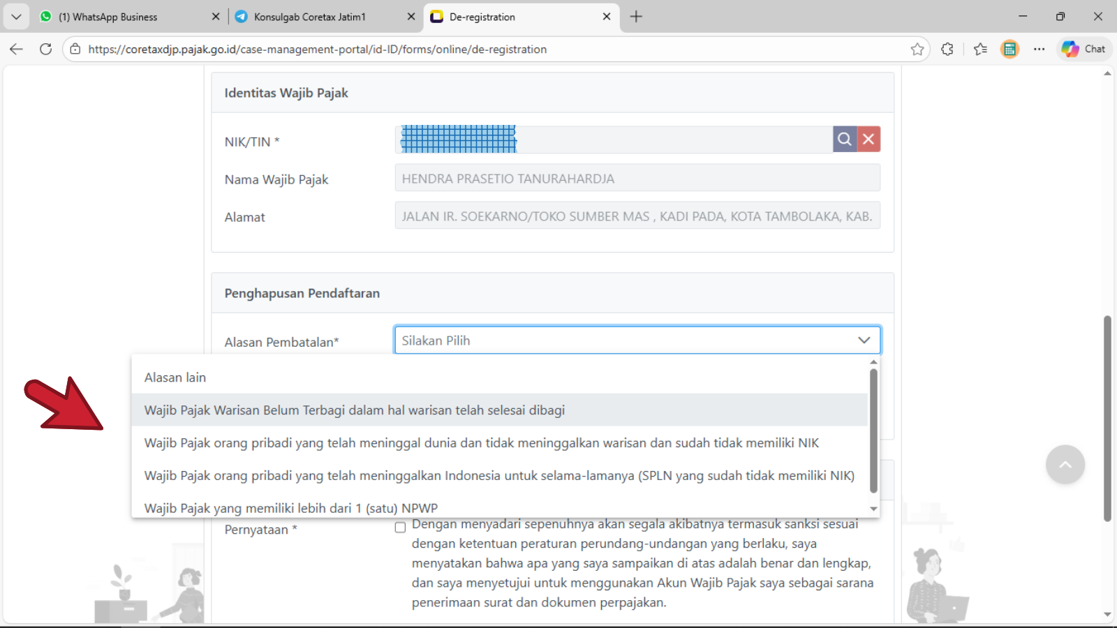Open the browser Extensions puzzle icon
The image size is (1117, 628).
click(x=947, y=50)
